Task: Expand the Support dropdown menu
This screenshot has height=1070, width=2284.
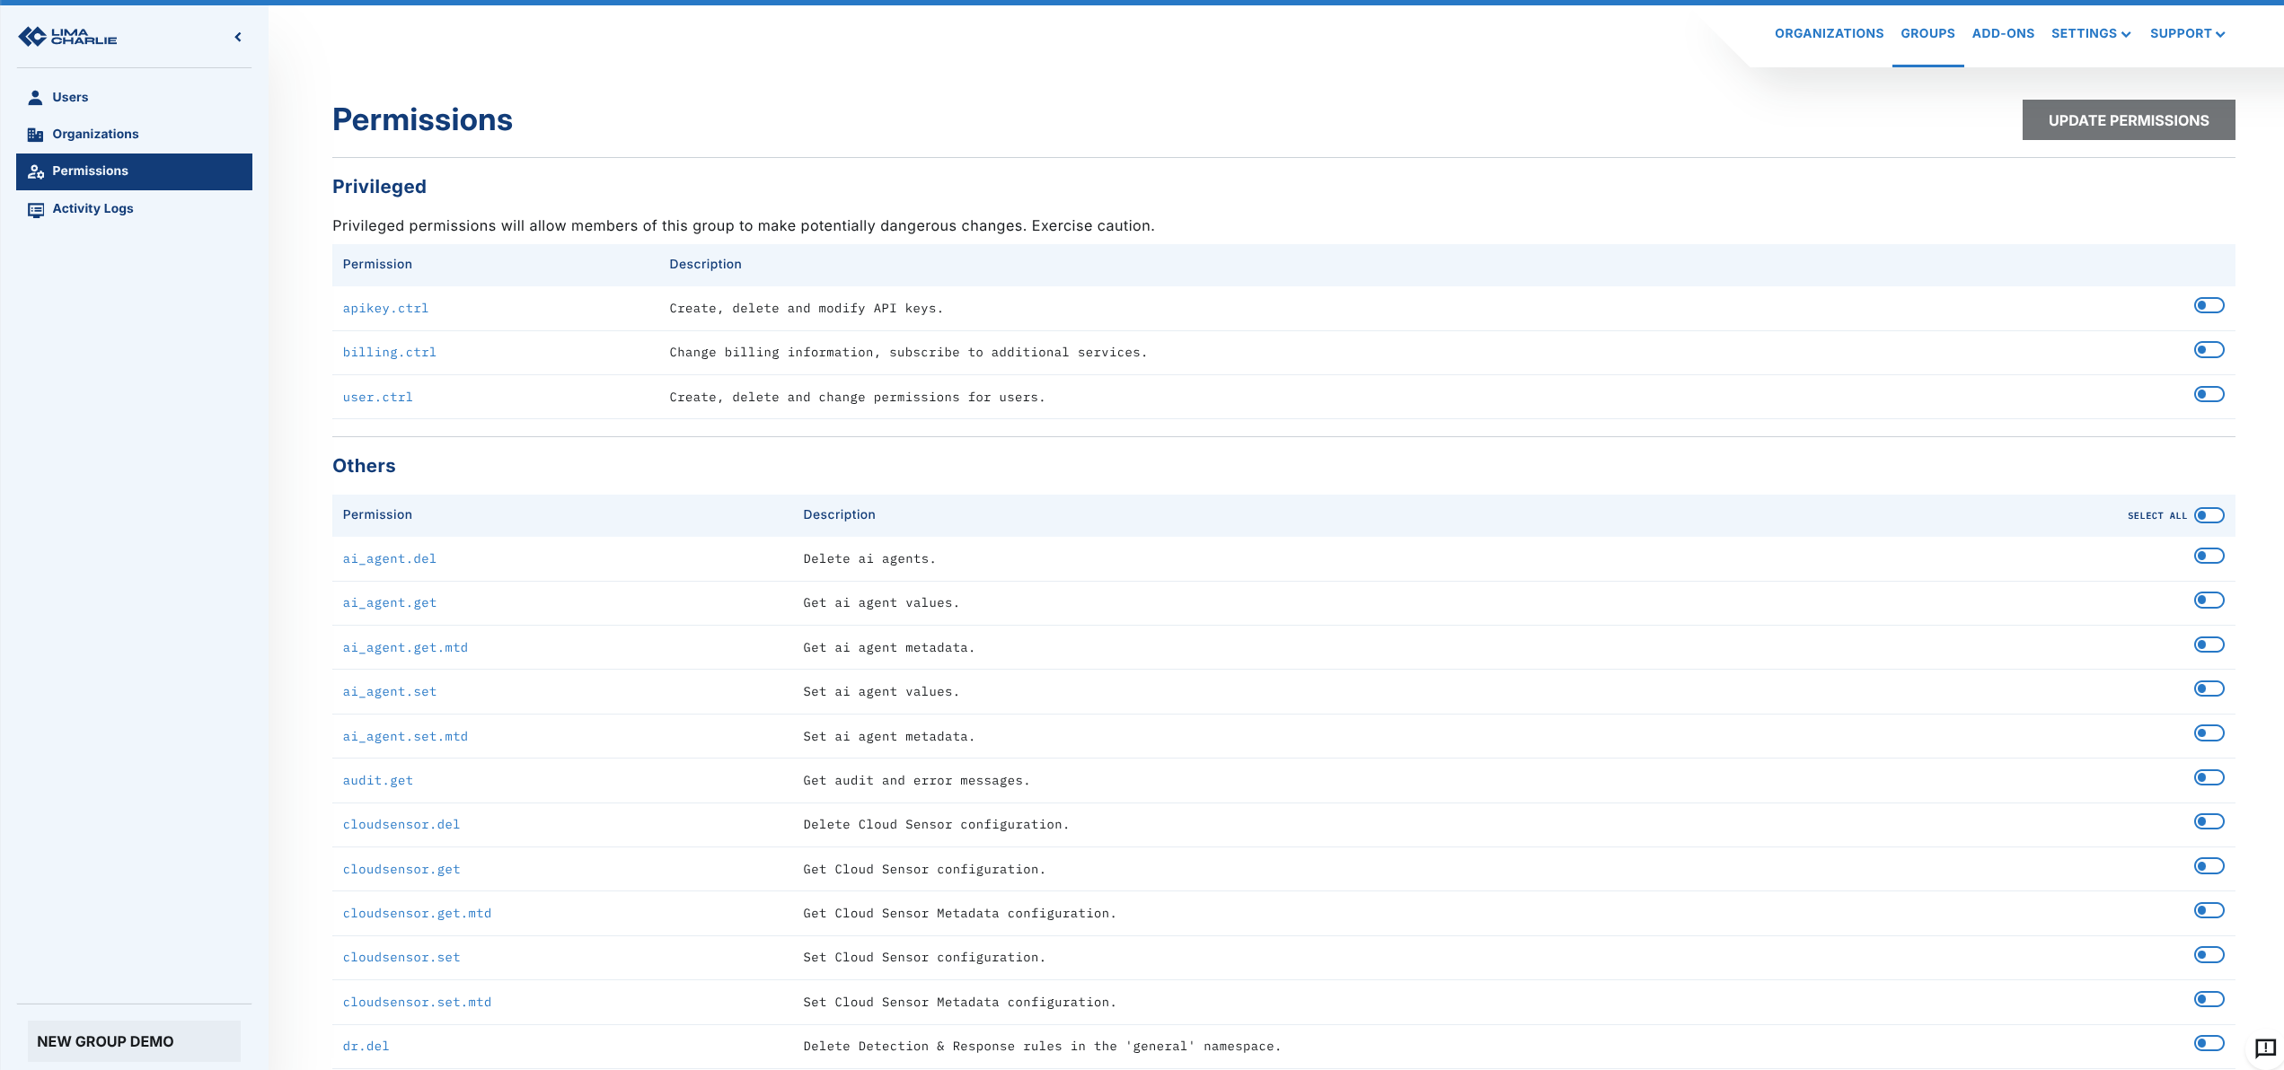Action: (x=2187, y=34)
